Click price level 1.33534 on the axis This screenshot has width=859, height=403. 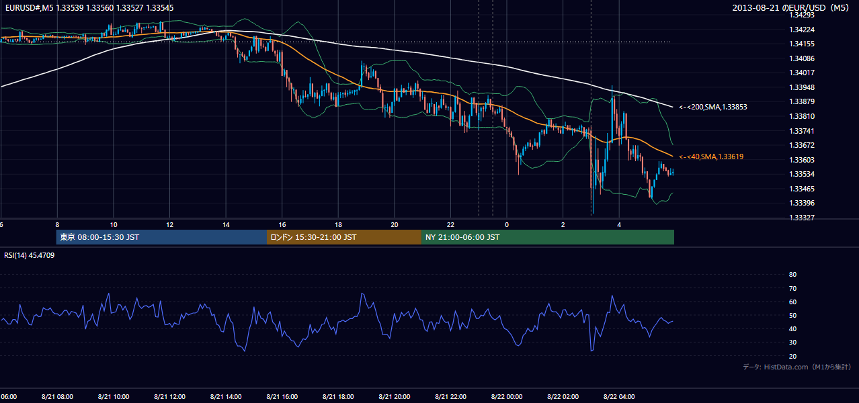803,174
